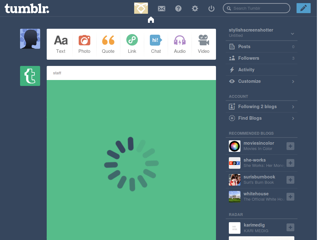Open the whitehouse blog link
Screen dimensions: 321x240
point(256,194)
